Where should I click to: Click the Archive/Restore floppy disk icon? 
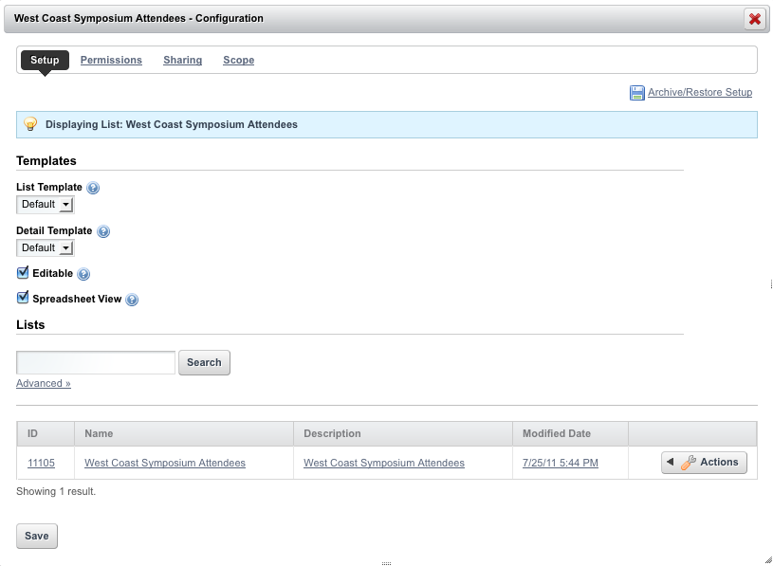tap(637, 93)
